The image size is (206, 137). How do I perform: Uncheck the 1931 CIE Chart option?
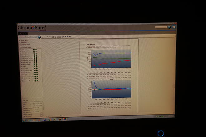[x=21, y=54]
